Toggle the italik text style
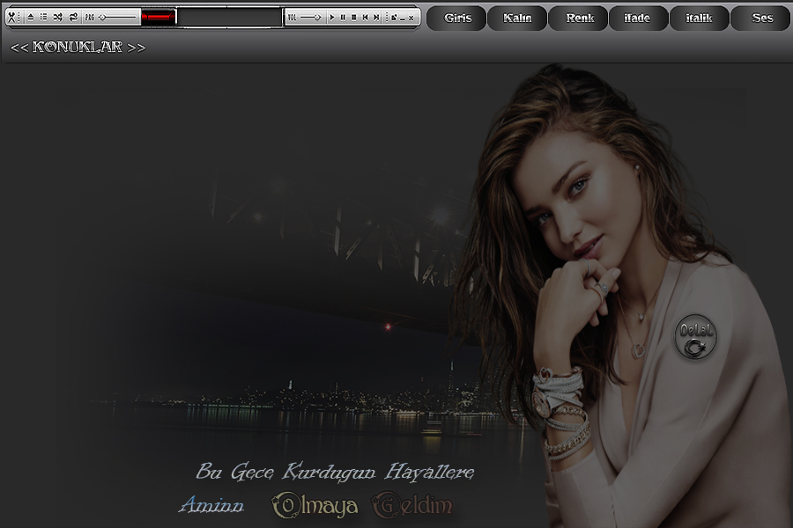Screen dimensions: 793x528 699,18
